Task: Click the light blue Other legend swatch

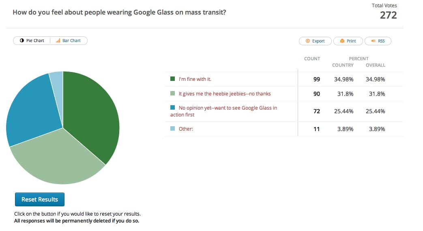Action: pyautogui.click(x=173, y=128)
